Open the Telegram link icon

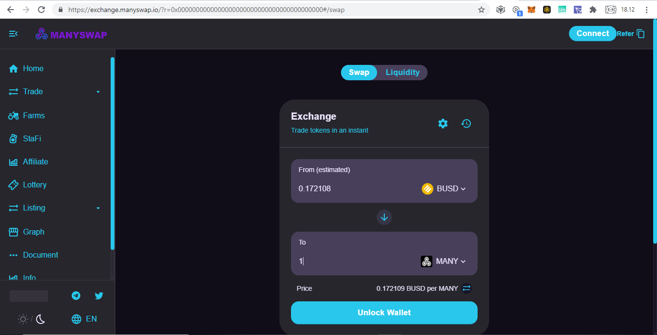tap(76, 296)
